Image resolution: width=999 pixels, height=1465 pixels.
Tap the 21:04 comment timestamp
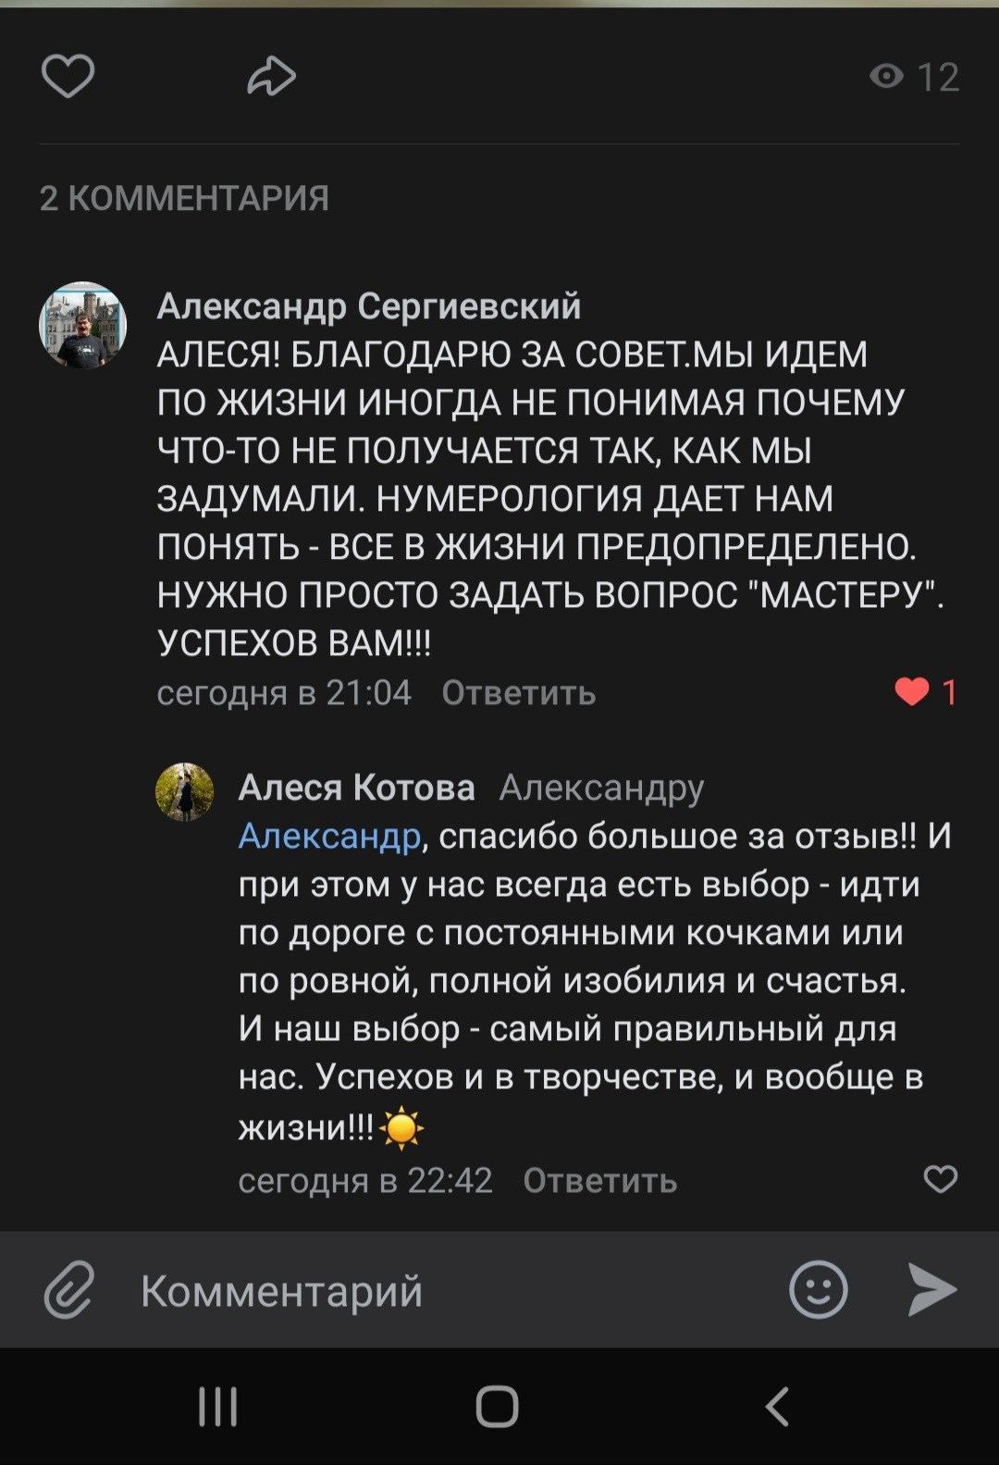(284, 692)
